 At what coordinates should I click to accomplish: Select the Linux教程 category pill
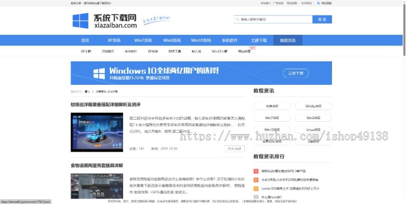point(314,130)
